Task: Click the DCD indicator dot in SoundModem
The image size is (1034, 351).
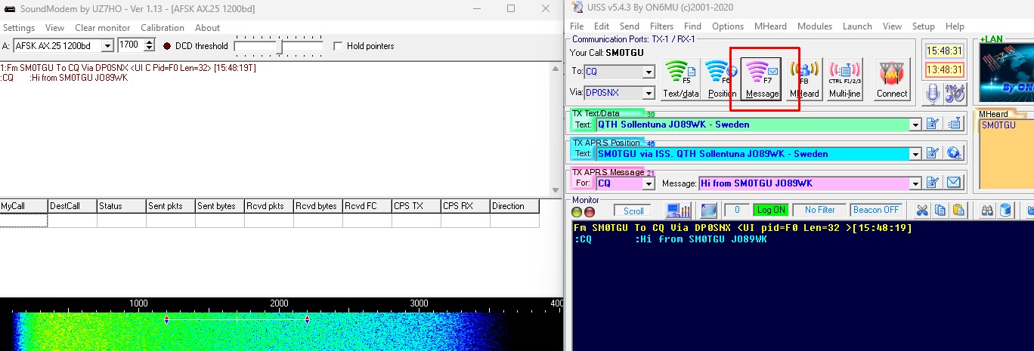Action: click(167, 46)
